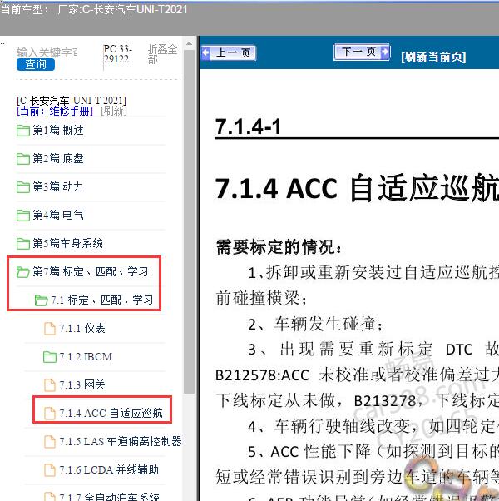Go to next page with 下一页
This screenshot has width=499, height=501.
tap(362, 52)
